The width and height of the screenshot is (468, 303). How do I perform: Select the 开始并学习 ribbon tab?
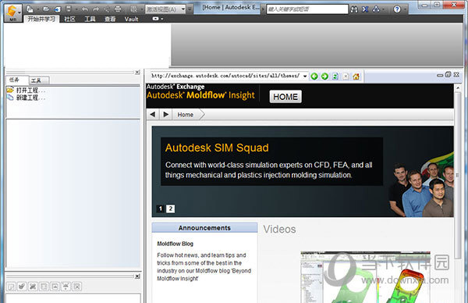pos(41,19)
